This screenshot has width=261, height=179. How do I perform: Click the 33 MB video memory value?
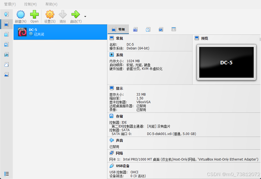click(x=141, y=95)
